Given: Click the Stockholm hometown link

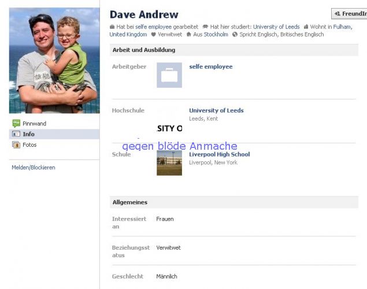Looking at the screenshot, I should pos(216,35).
